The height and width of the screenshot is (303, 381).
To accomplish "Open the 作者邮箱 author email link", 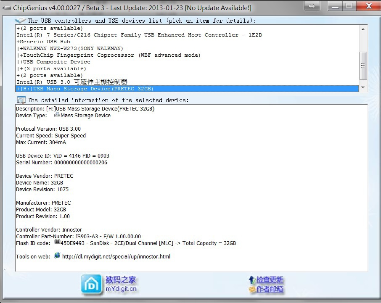I will coord(270,289).
